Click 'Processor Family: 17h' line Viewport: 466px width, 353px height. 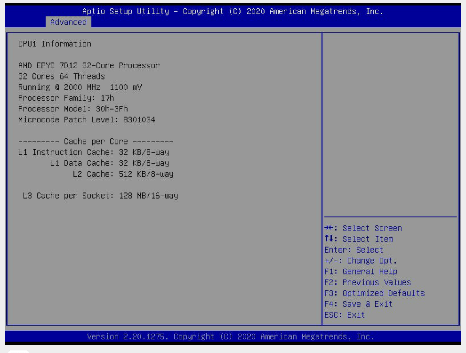point(66,98)
